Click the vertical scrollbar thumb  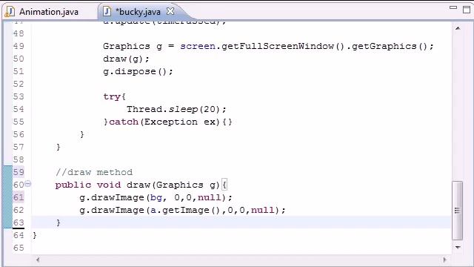click(457, 210)
